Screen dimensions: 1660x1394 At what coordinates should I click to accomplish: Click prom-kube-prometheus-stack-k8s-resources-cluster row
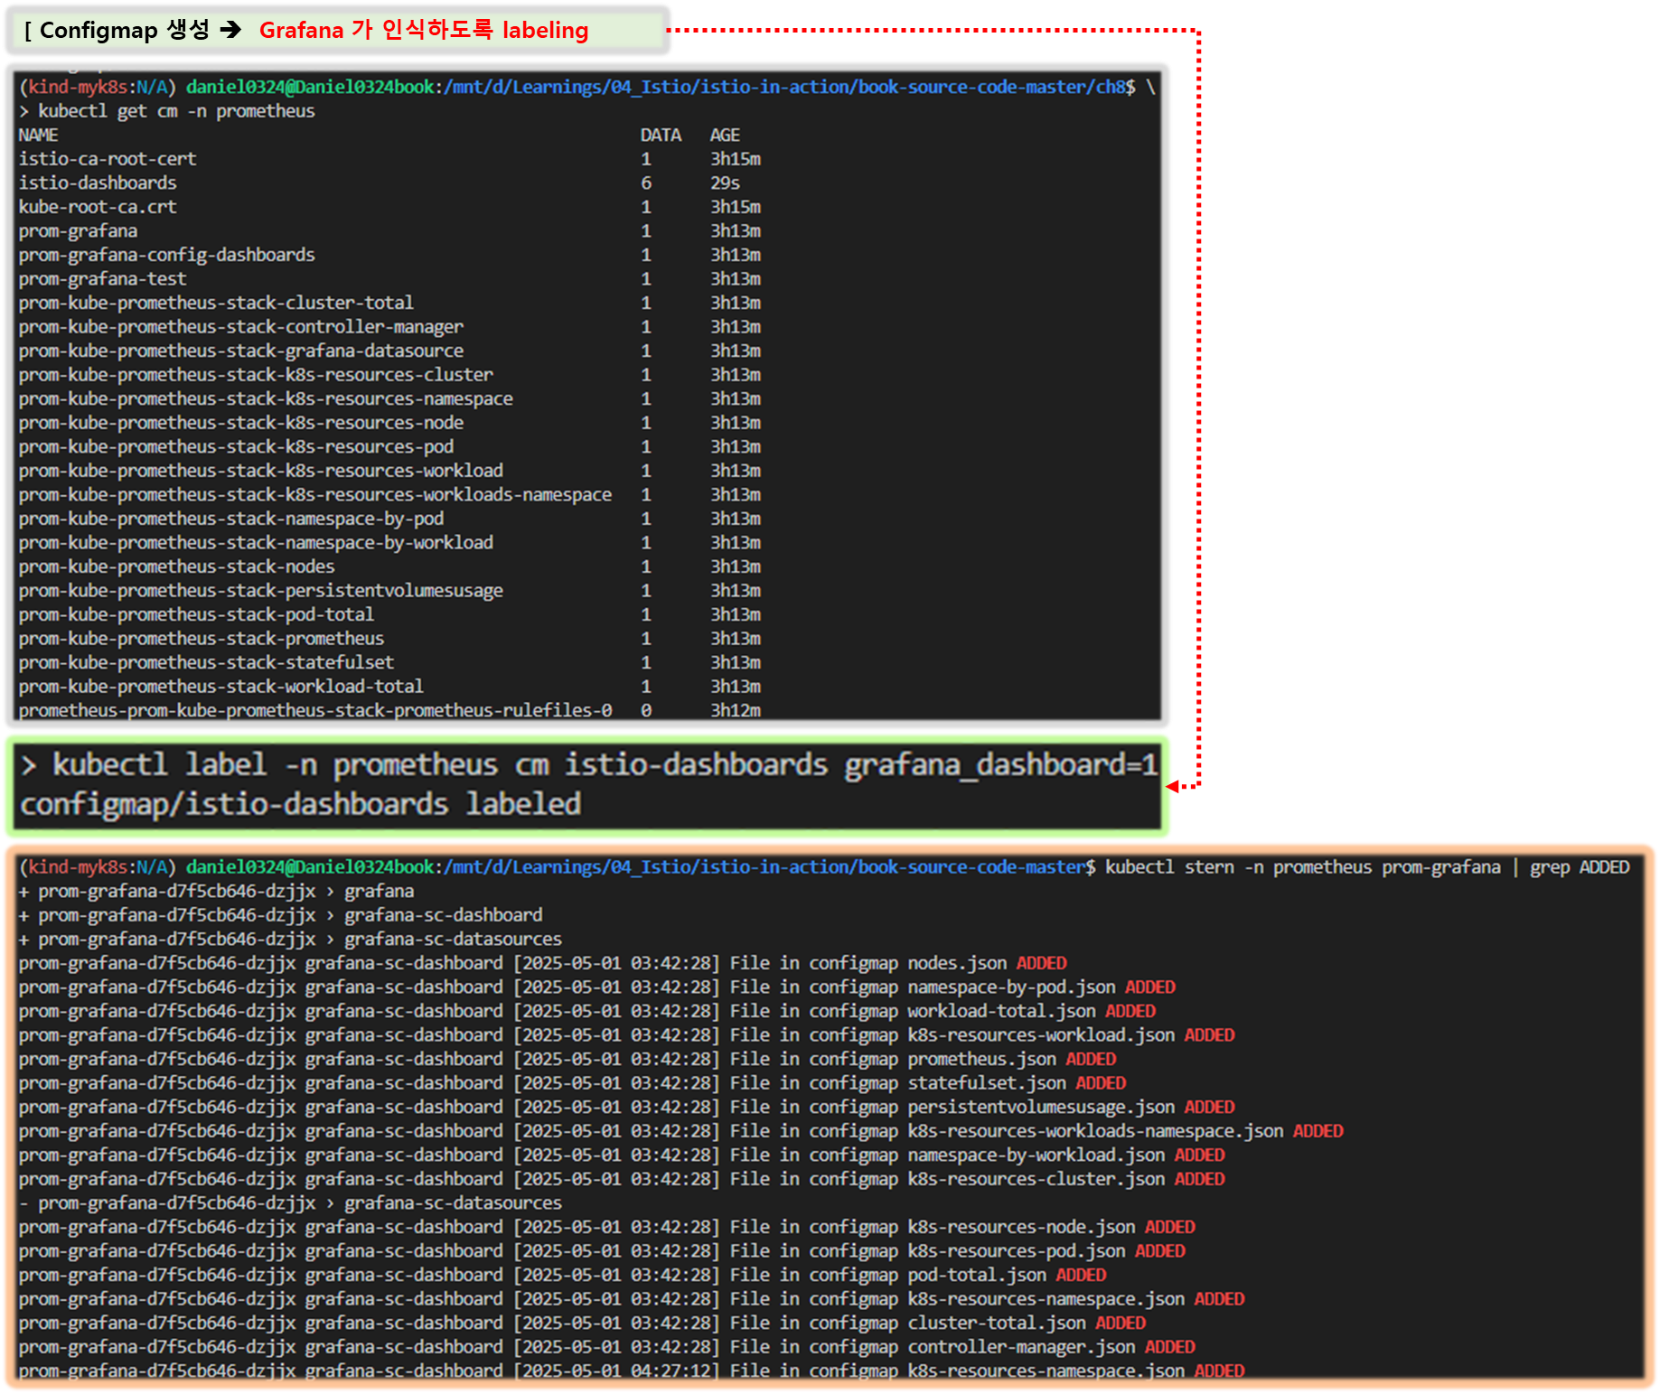[x=389, y=375]
